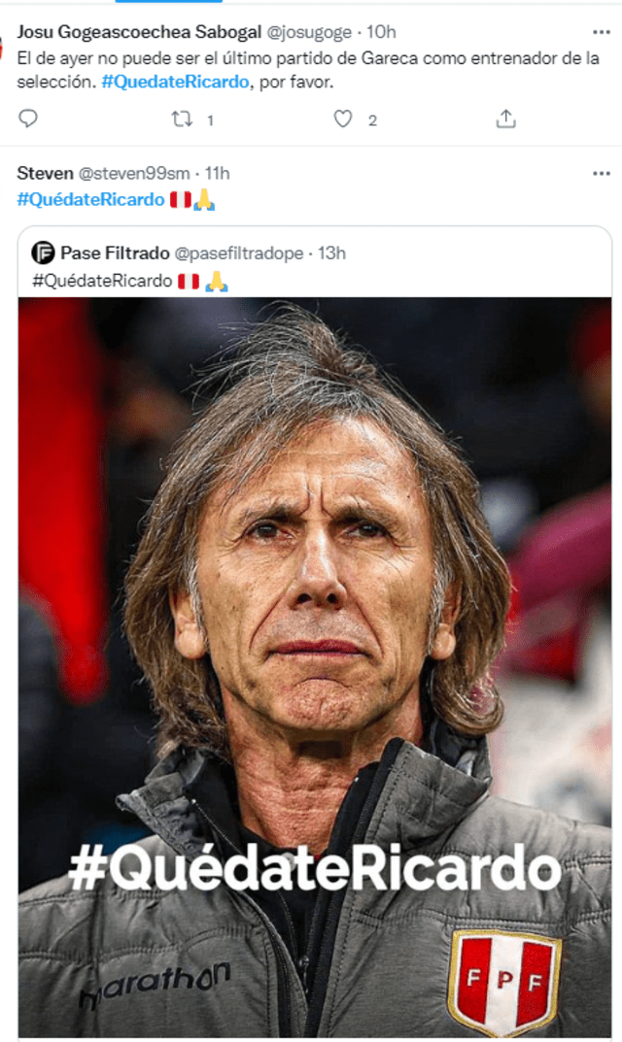Click #QuédateRicardo hashtag in Steven's tweet

coord(90,199)
